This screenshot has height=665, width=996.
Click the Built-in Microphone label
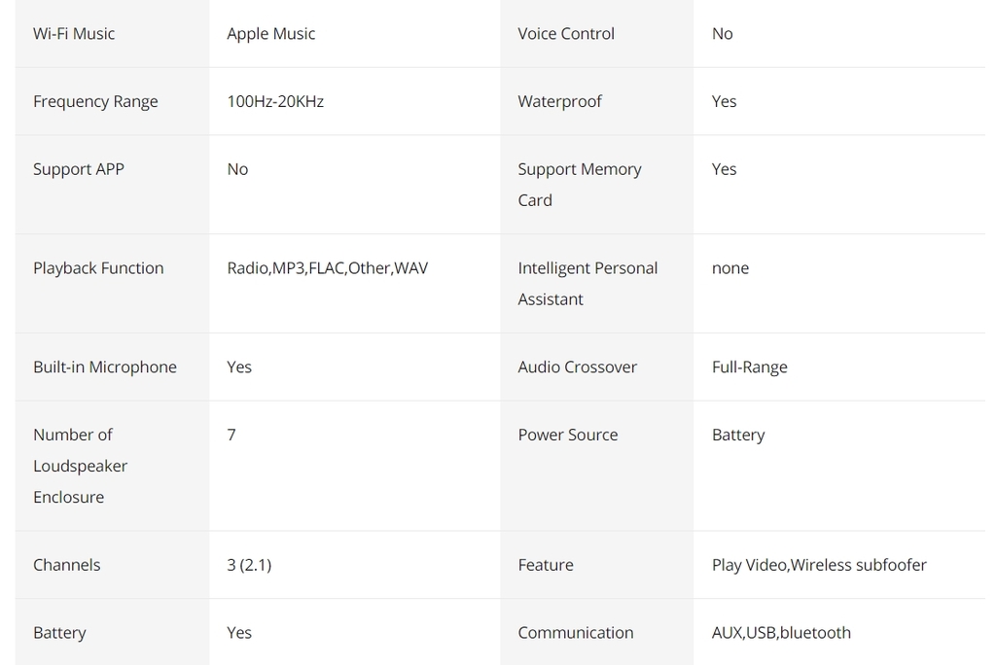[x=105, y=367]
